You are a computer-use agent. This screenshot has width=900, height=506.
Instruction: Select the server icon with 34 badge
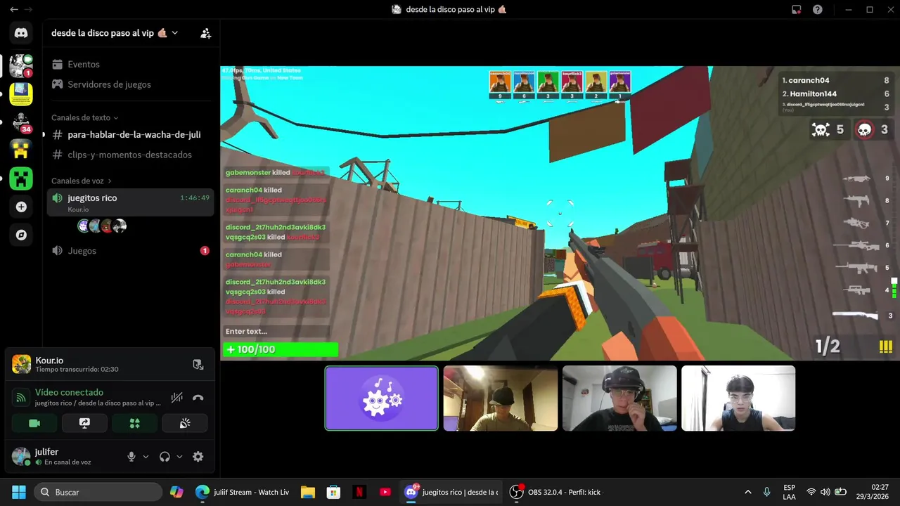tap(21, 122)
